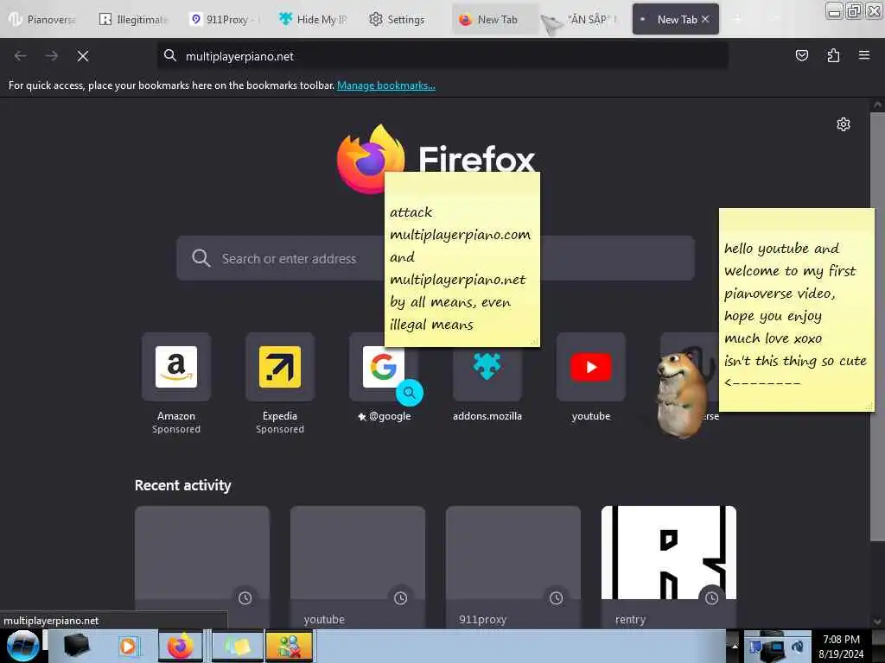The image size is (885, 663).
Task: Open the Sticky Notes taskbar icon
Action: (x=237, y=646)
